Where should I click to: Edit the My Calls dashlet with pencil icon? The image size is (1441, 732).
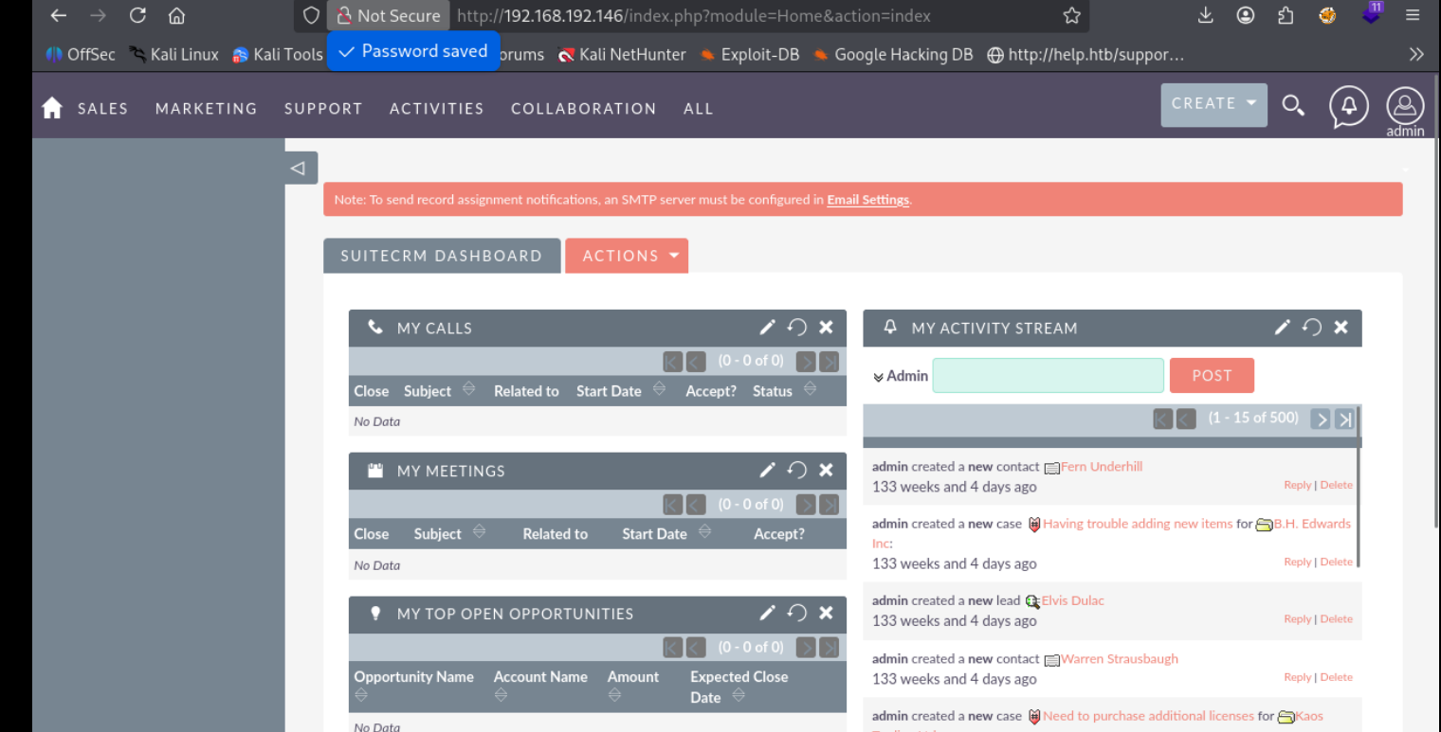[767, 328]
